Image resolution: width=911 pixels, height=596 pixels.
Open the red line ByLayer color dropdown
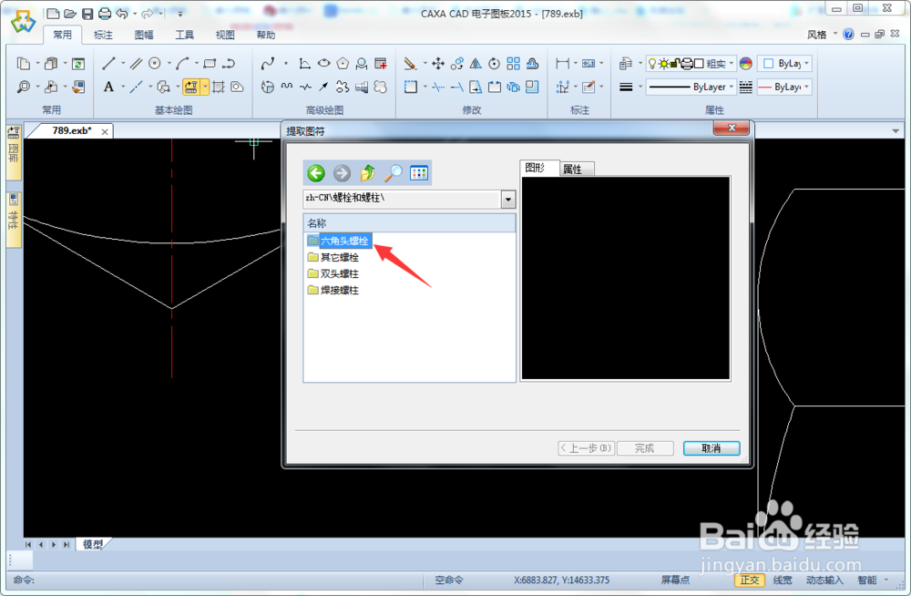click(x=784, y=87)
